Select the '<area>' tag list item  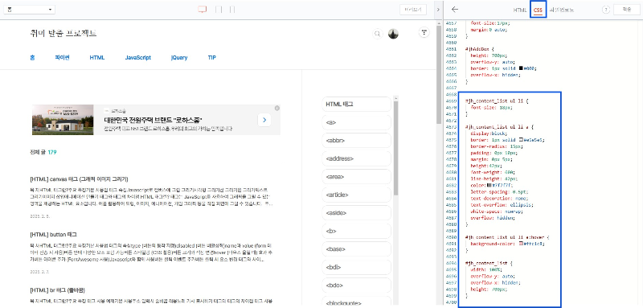click(356, 177)
